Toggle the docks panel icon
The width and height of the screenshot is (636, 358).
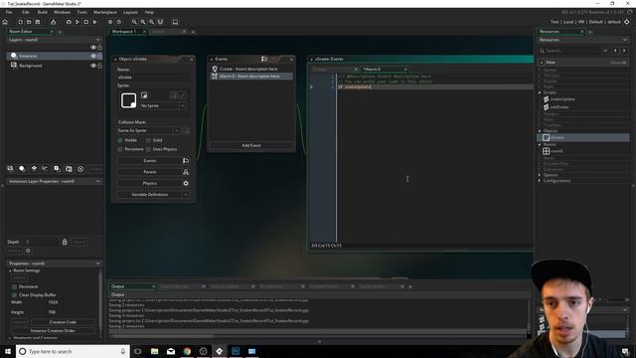coord(160,22)
